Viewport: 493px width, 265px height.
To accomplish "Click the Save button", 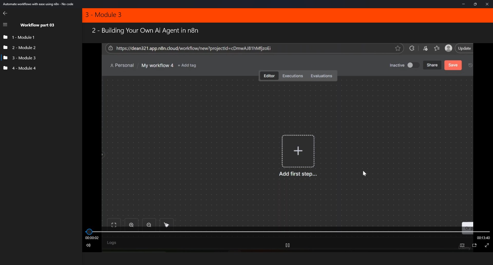I will click(453, 65).
